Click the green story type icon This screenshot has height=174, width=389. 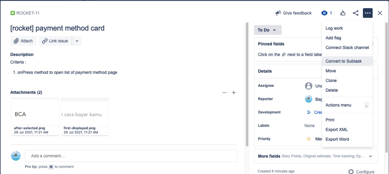(x=12, y=13)
